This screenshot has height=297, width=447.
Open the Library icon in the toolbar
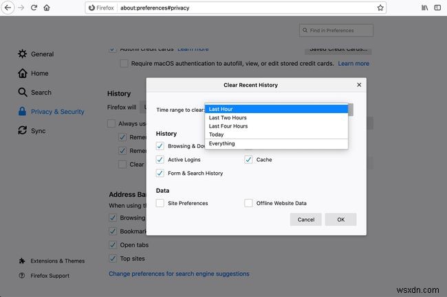pyautogui.click(x=424, y=8)
